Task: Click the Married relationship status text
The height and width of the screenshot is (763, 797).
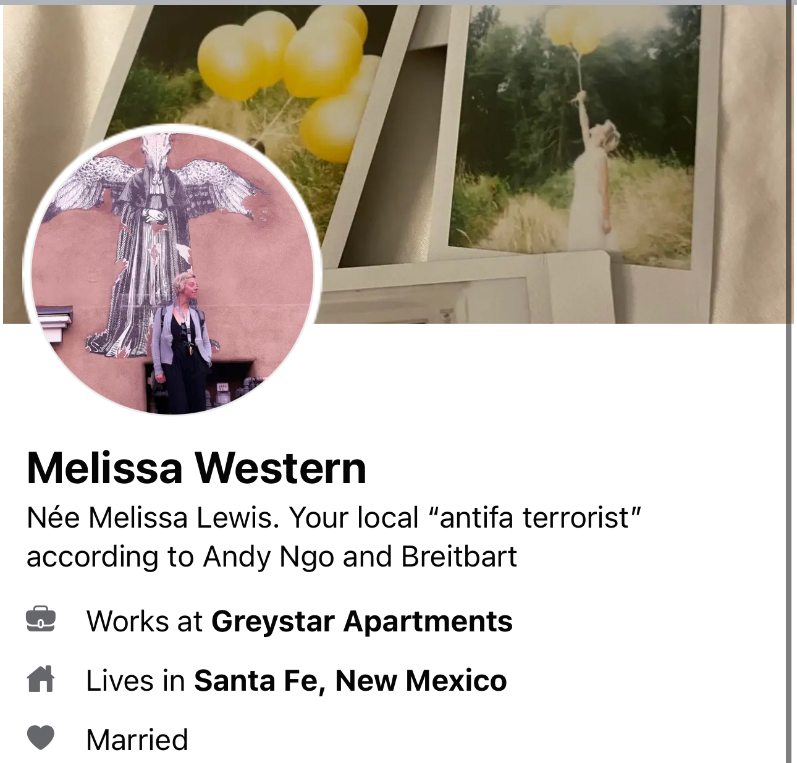Action: click(137, 740)
